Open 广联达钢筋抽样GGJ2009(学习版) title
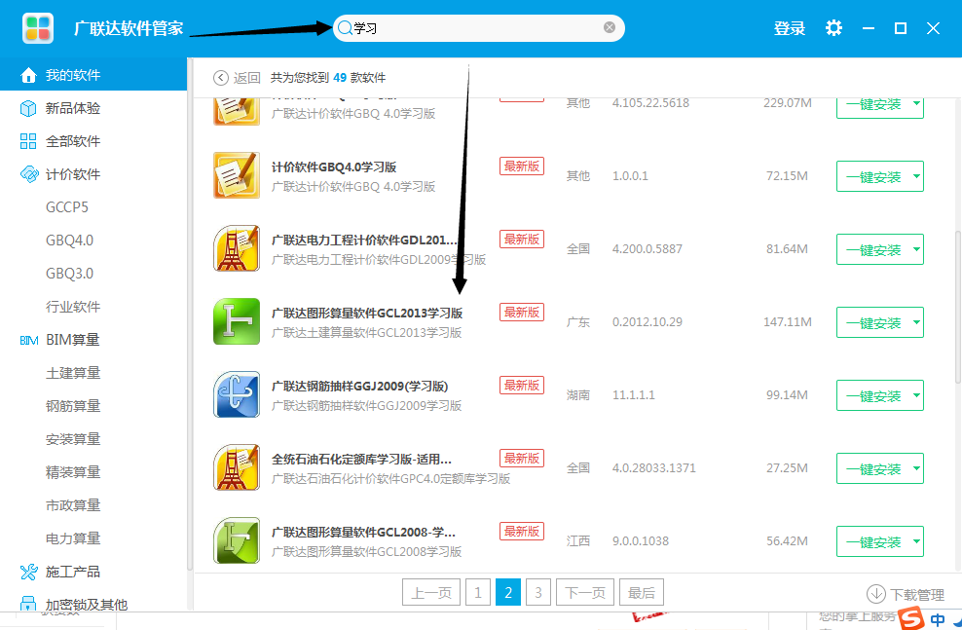This screenshot has height=630, width=962. 360,386
